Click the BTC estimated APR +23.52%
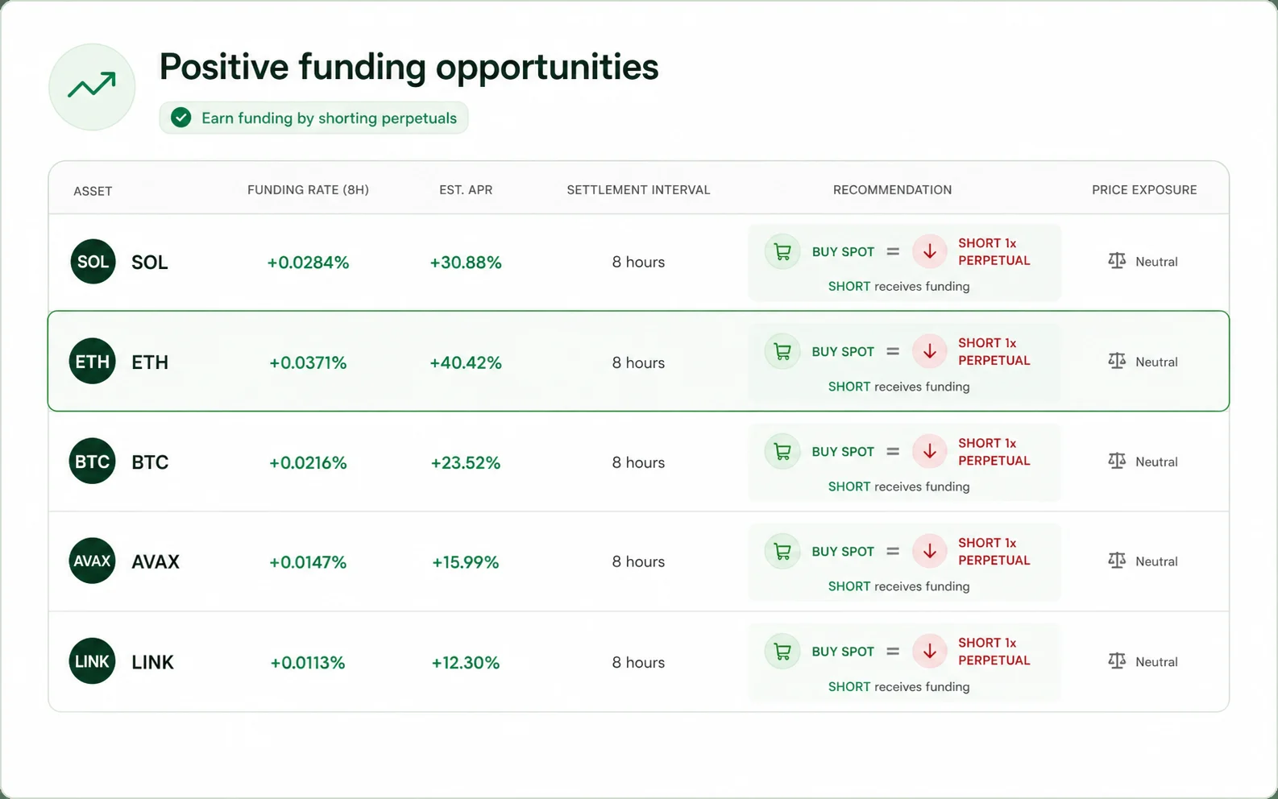 pyautogui.click(x=466, y=462)
